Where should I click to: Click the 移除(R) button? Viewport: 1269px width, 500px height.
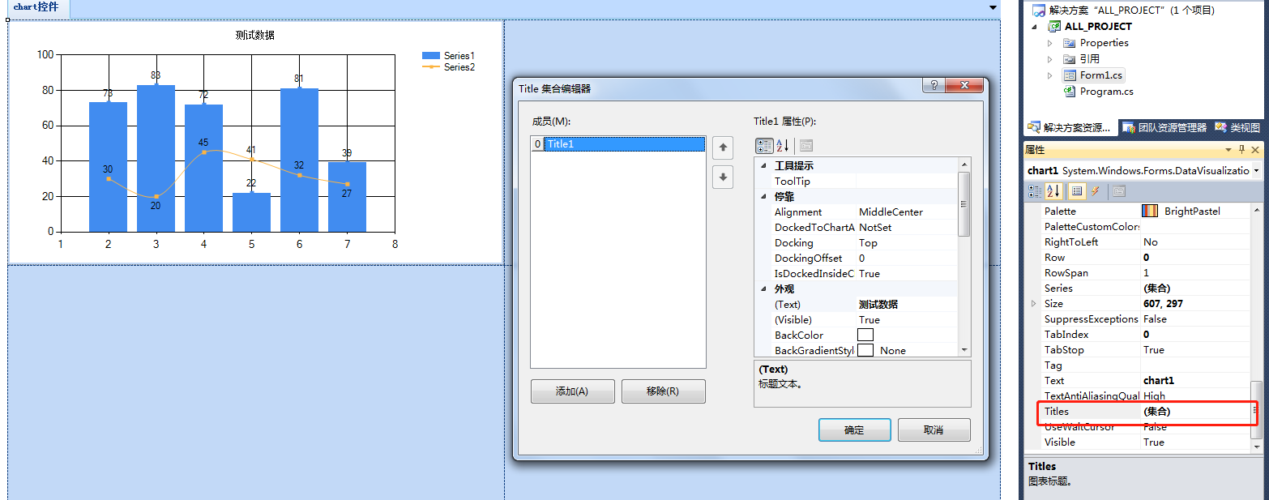663,391
